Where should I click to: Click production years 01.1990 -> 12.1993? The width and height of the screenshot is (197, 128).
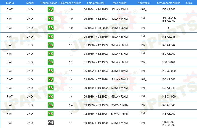click(96, 62)
